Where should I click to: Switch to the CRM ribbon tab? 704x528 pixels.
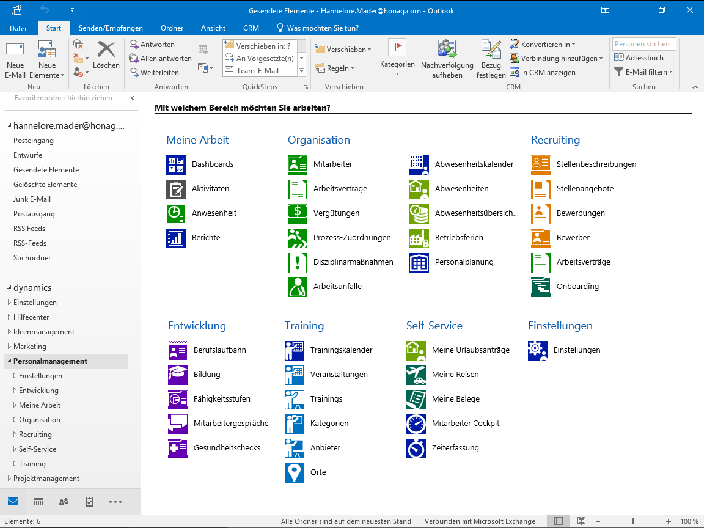tap(251, 28)
